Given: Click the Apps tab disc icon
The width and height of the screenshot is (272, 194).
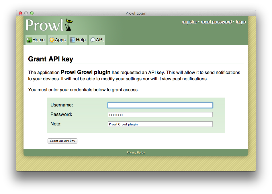Looking at the screenshot, I should coord(52,40).
